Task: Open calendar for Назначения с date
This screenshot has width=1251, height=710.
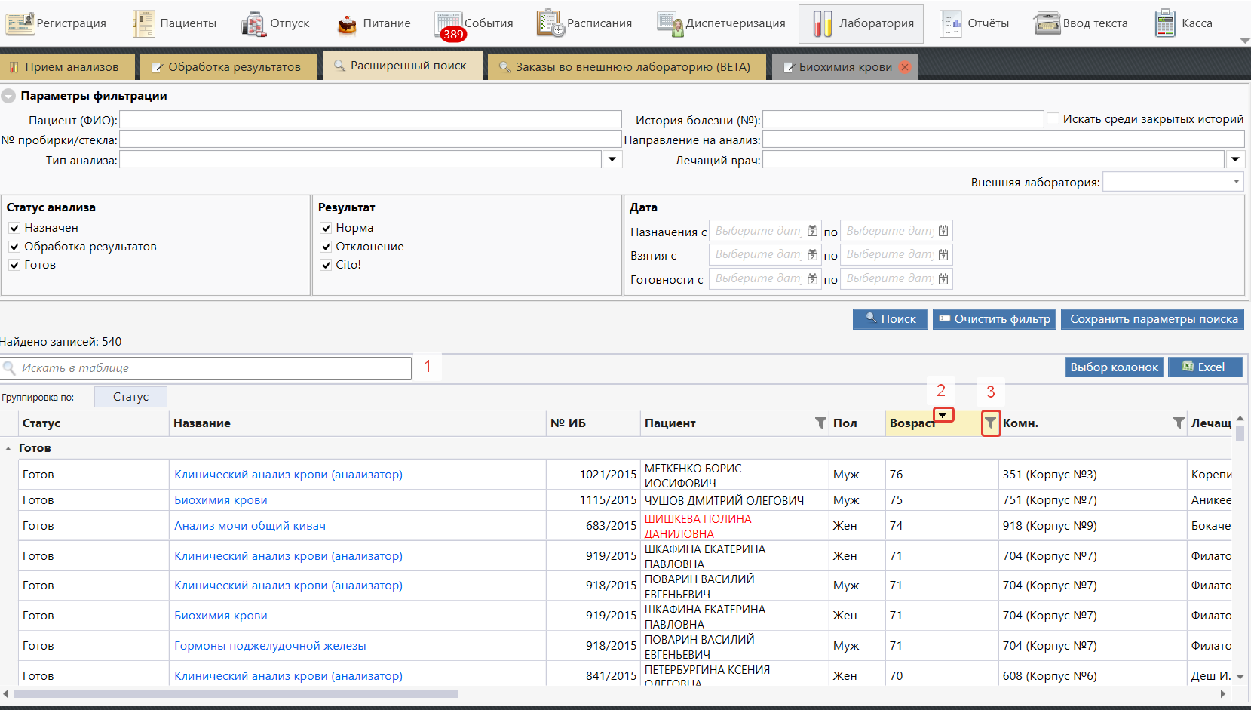Action: point(812,232)
